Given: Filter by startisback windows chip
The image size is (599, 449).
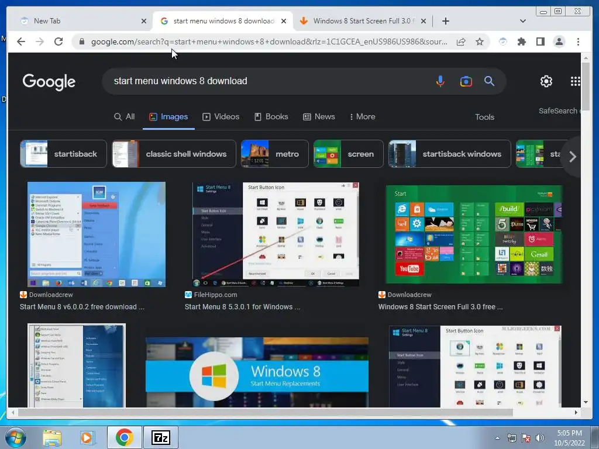Looking at the screenshot, I should 450,154.
